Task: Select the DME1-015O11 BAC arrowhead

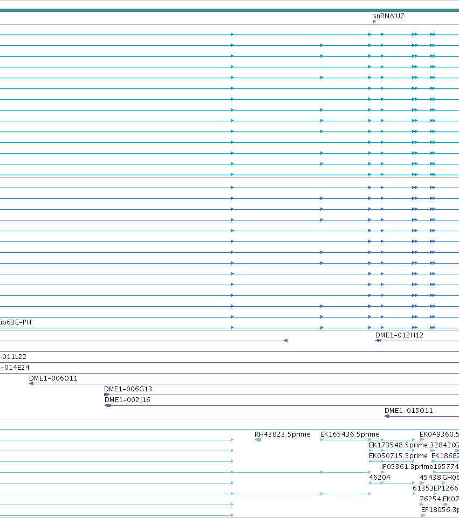Action: click(387, 416)
